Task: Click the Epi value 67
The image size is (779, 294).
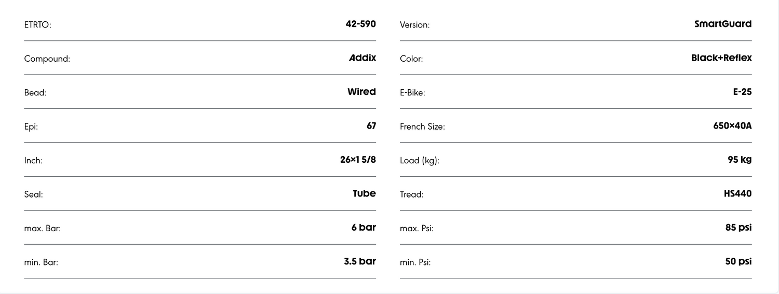Action: (371, 125)
